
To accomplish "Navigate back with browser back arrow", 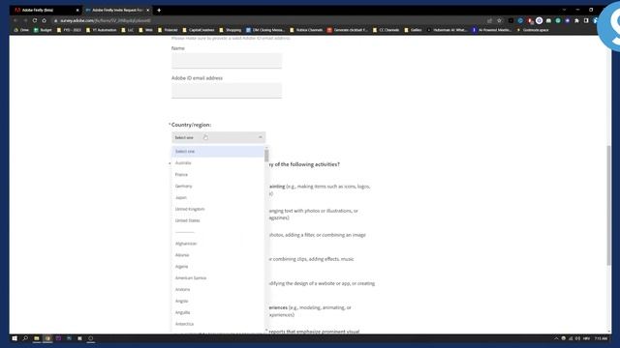I will pyautogui.click(x=15, y=20).
